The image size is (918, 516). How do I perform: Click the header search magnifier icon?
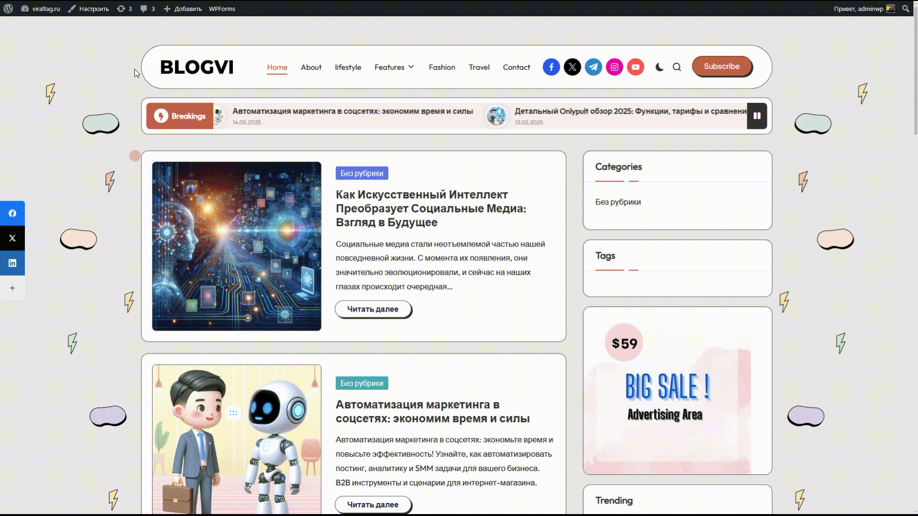(x=677, y=67)
